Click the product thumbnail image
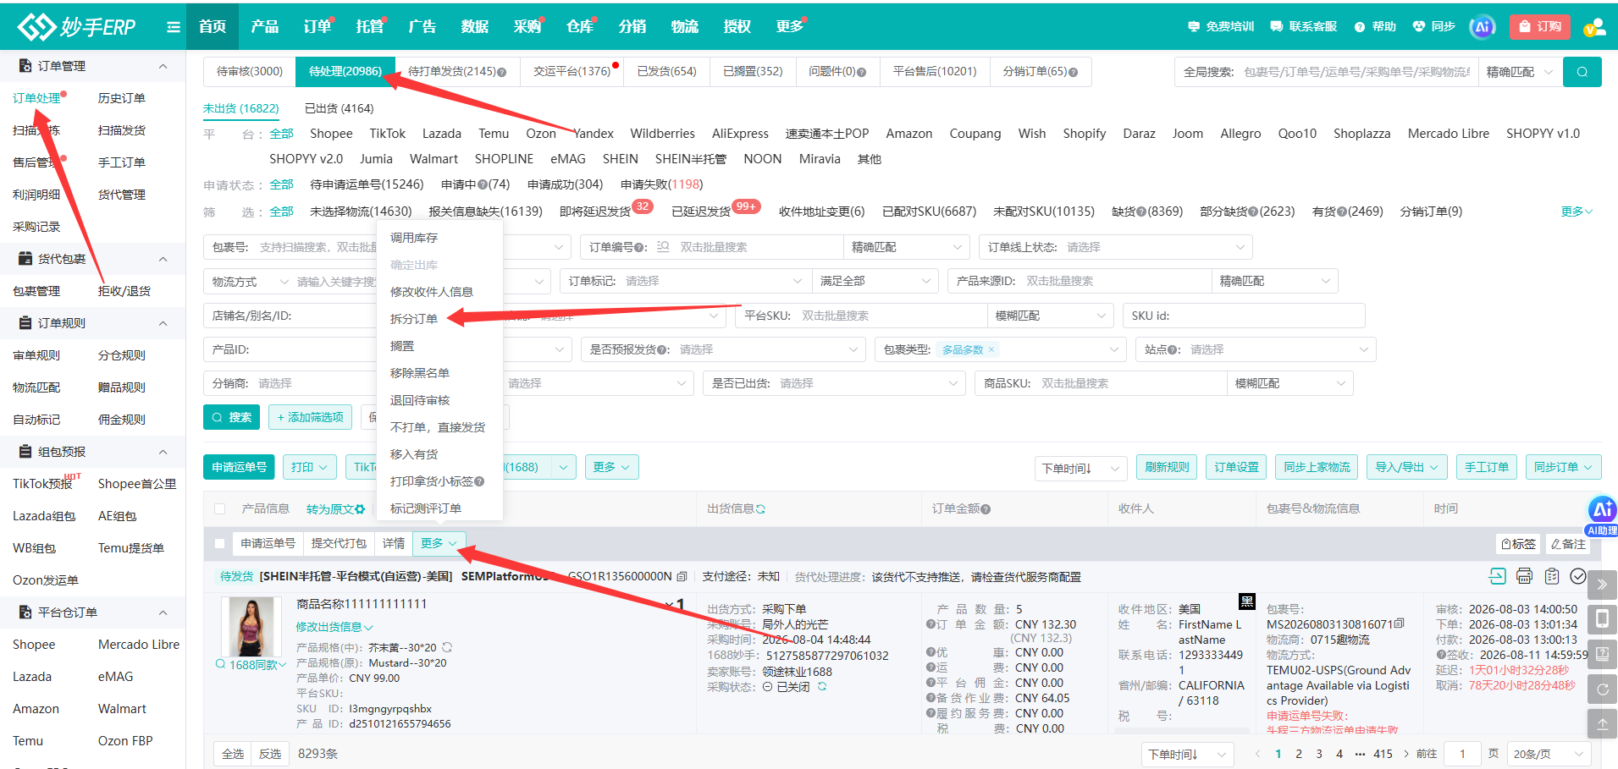The height and width of the screenshot is (769, 1618). (251, 627)
